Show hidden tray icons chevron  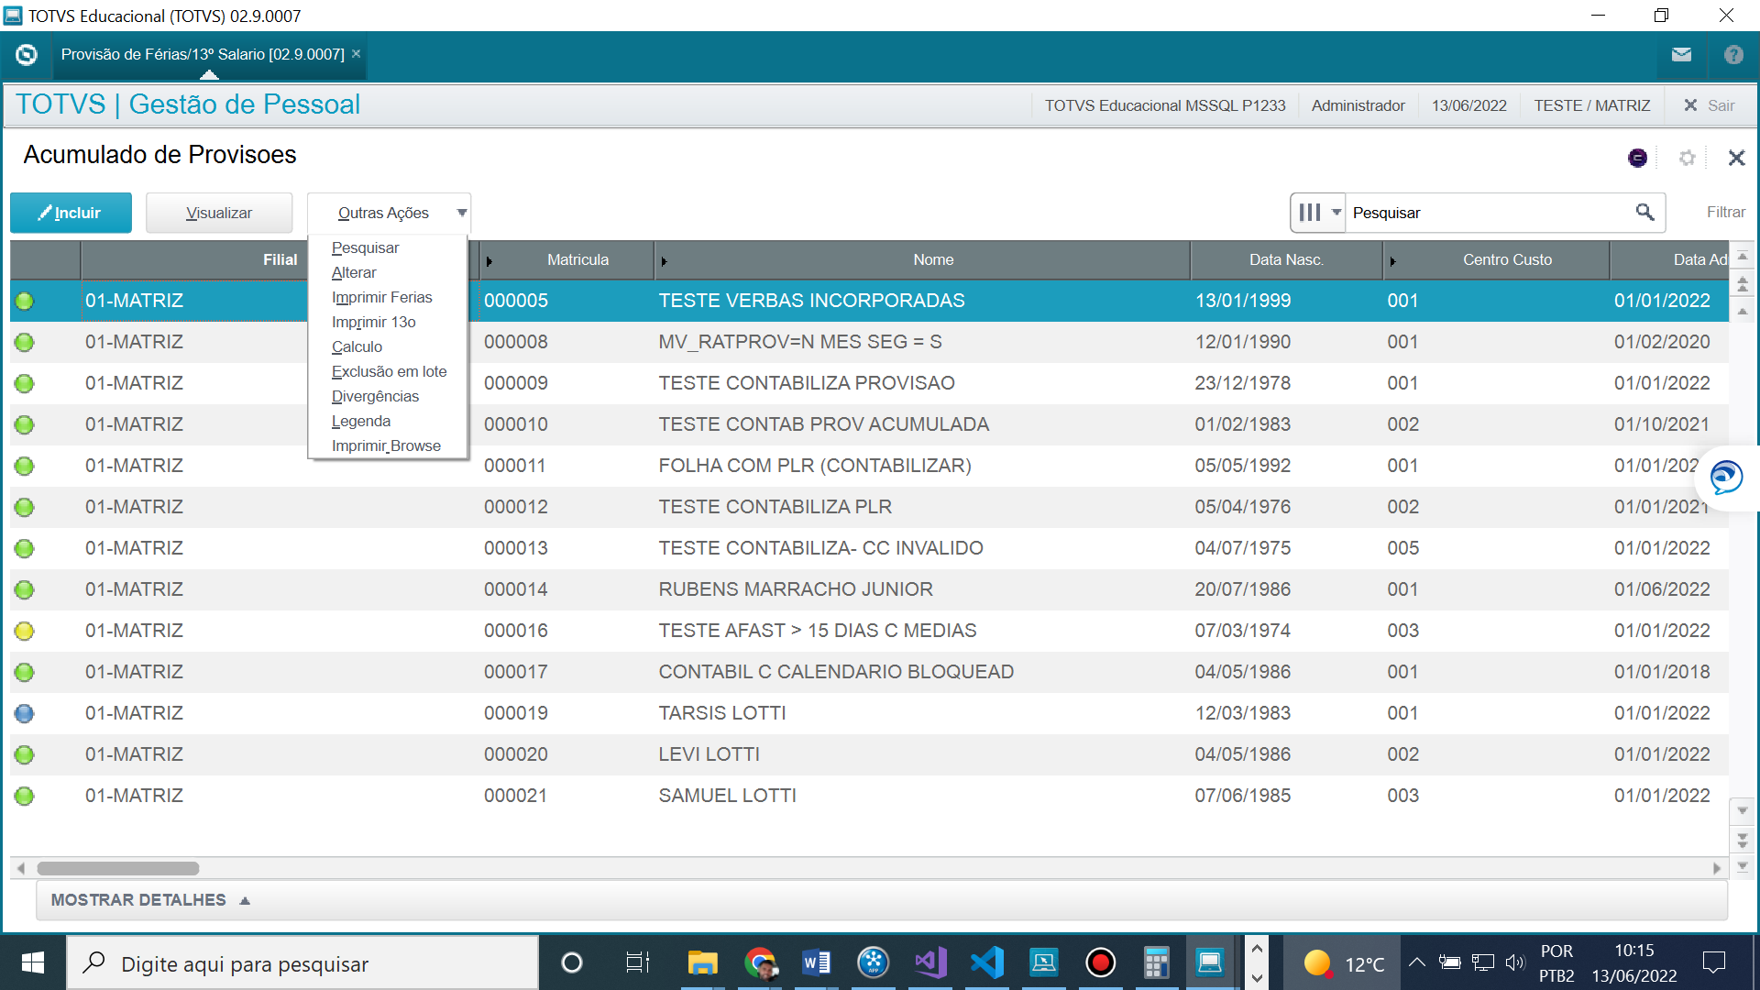[x=1416, y=962]
